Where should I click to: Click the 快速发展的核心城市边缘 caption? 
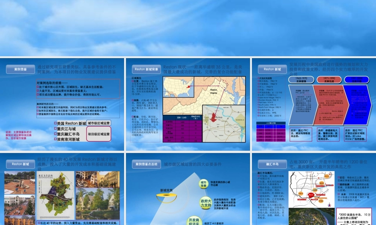pyautogui.click(x=220, y=184)
